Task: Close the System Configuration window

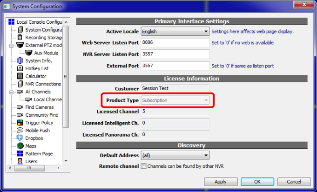Action: (304, 5)
